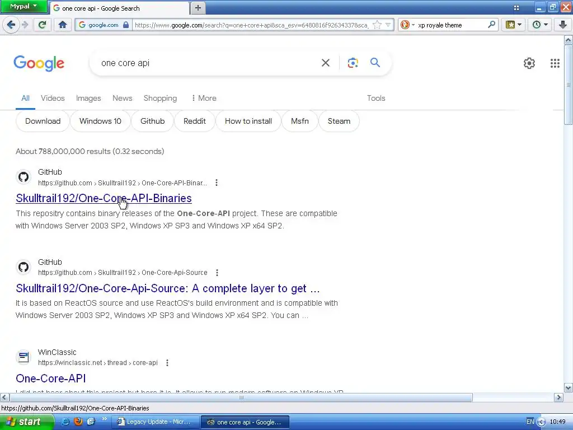This screenshot has height=430, width=573.
Task: Click the horizontal scrollbar right arrow
Action: point(558,397)
